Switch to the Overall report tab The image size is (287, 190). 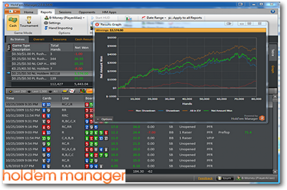(39, 39)
